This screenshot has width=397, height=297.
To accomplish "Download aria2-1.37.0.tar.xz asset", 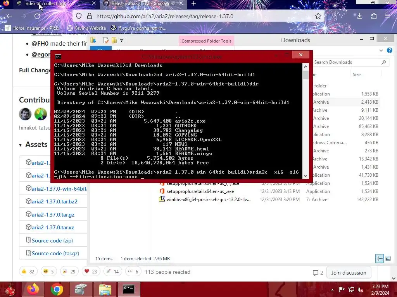I will click(x=53, y=227).
